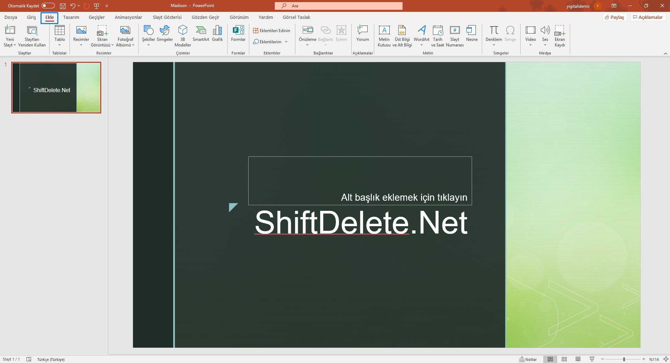The height and width of the screenshot is (363, 670).
Task: Insert a Yorum comment
Action: coord(362,31)
